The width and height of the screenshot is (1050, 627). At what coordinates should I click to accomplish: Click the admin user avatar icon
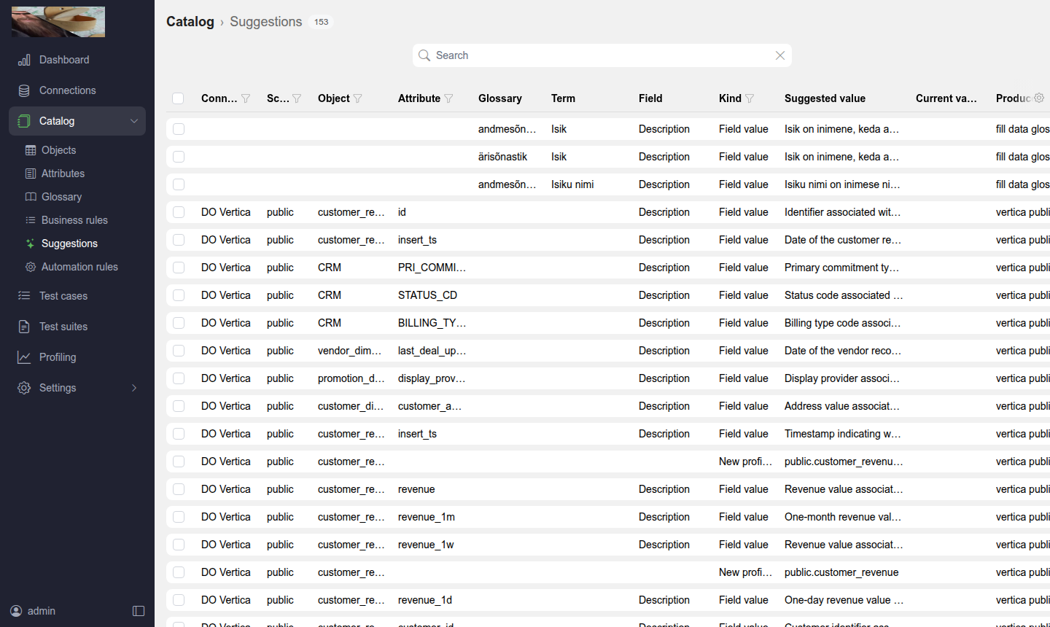click(x=16, y=611)
